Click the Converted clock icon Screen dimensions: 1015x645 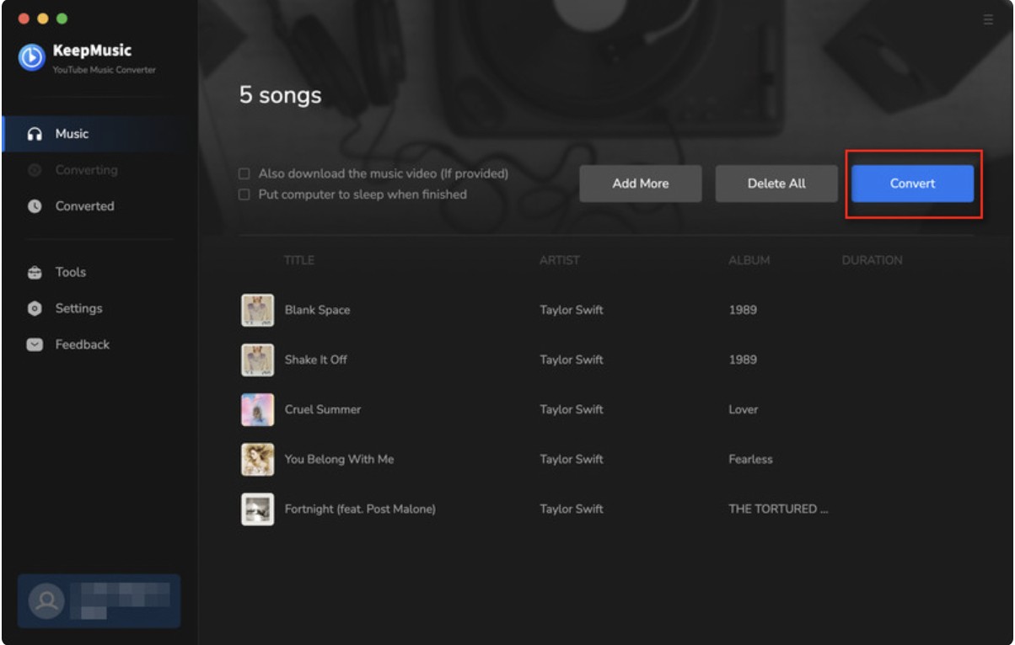[35, 206]
